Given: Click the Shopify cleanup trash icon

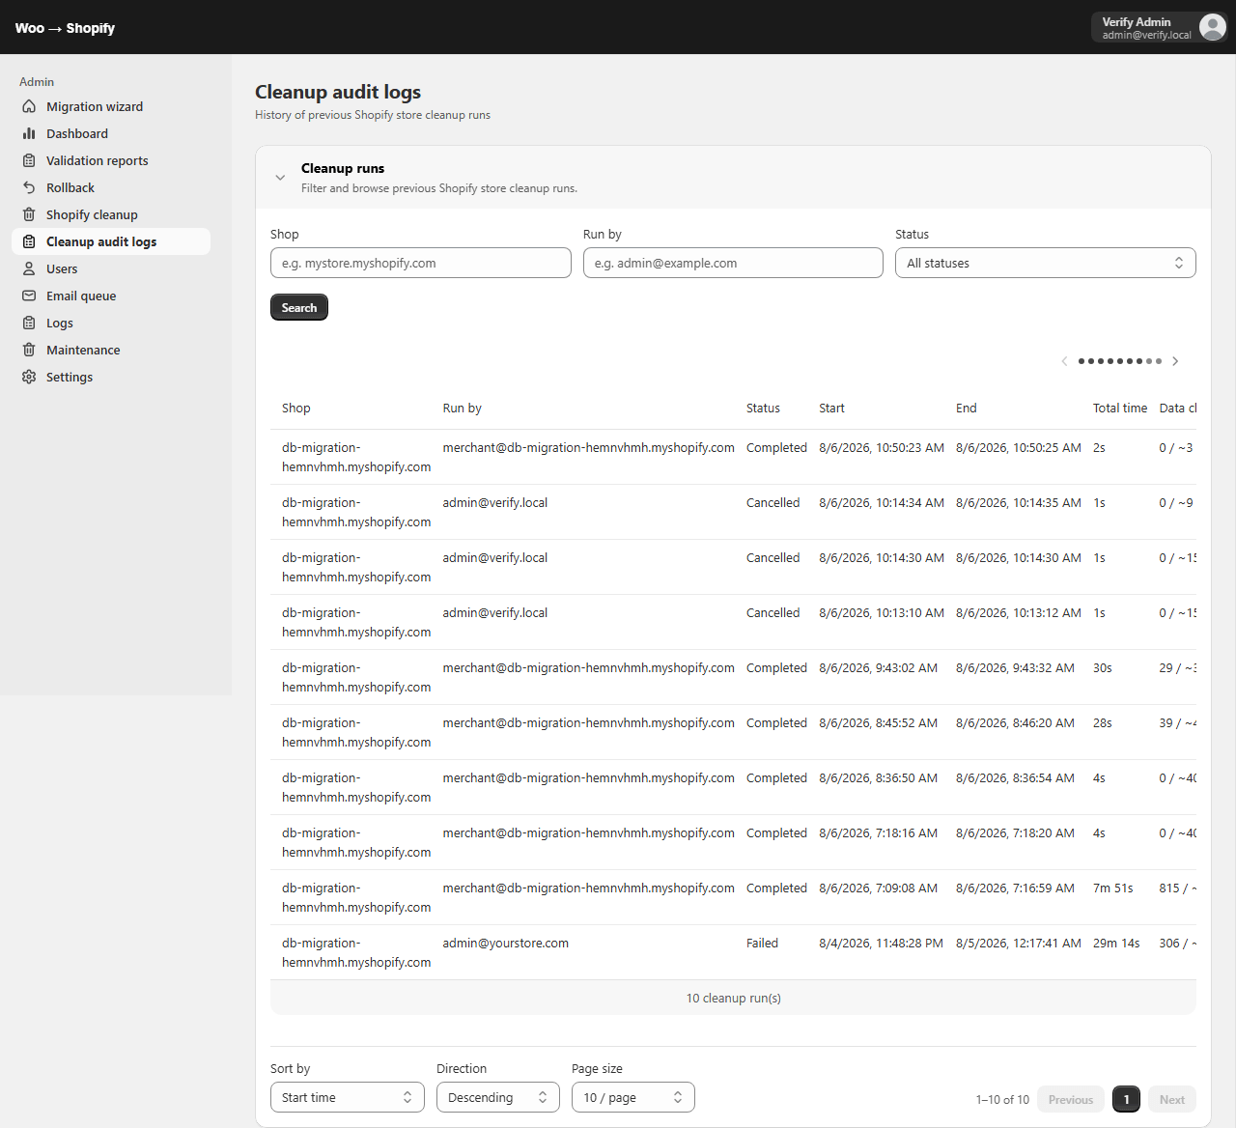Looking at the screenshot, I should click(29, 214).
